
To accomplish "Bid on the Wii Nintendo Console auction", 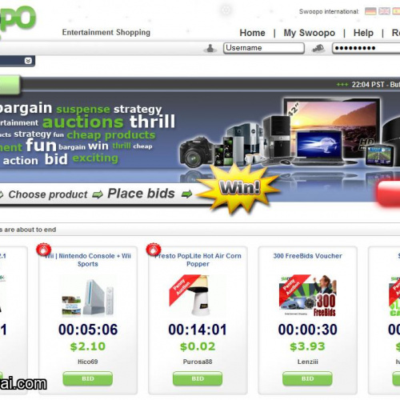I will [x=88, y=378].
